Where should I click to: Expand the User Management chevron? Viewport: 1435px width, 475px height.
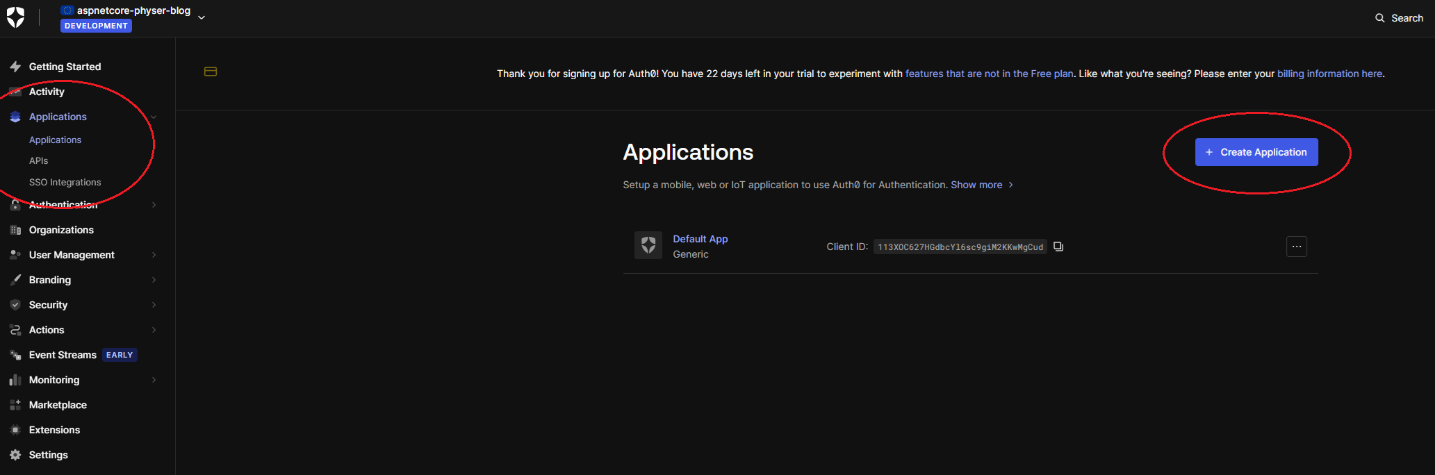point(154,255)
